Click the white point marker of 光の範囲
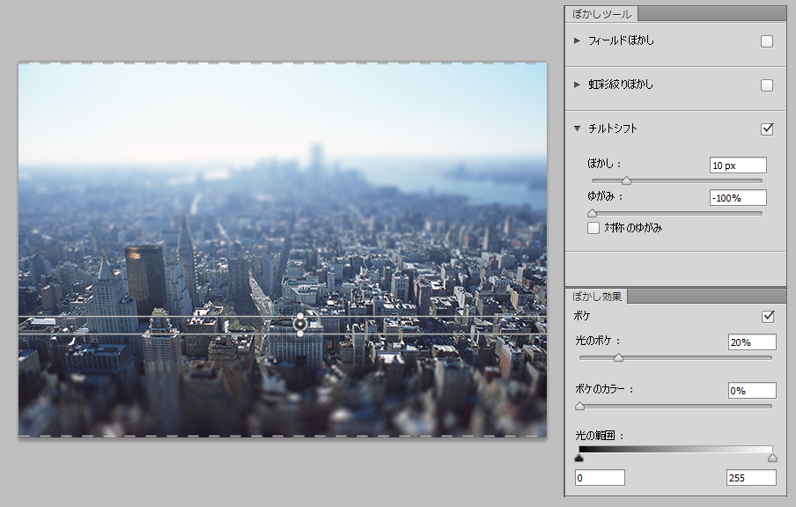796x507 pixels. click(772, 458)
